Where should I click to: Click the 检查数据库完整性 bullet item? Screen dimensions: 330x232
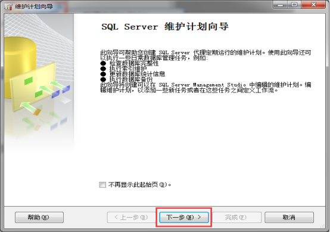[134, 63]
